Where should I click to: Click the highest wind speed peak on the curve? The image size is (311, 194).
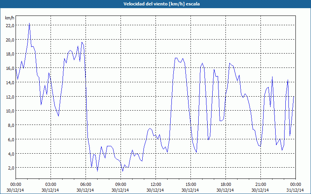tap(30, 23)
